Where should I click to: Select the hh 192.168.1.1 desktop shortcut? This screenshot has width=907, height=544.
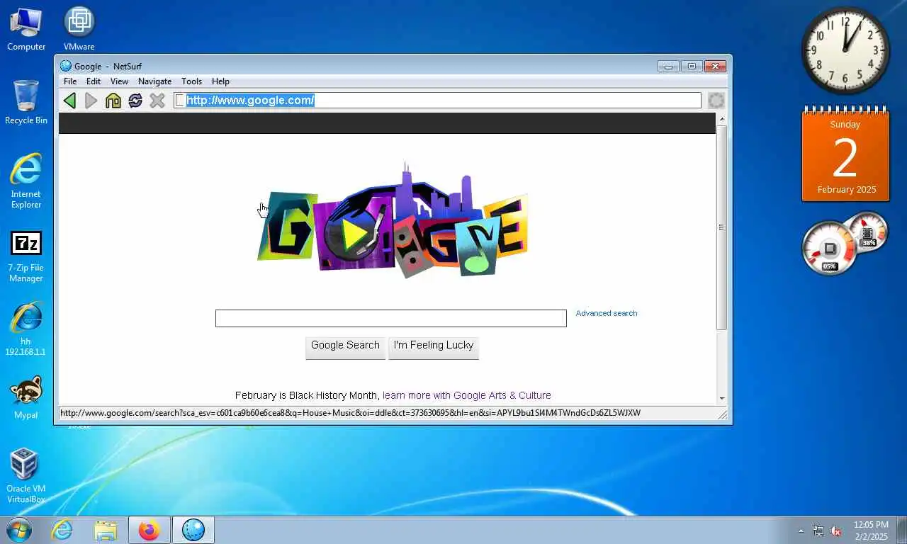pos(26,329)
